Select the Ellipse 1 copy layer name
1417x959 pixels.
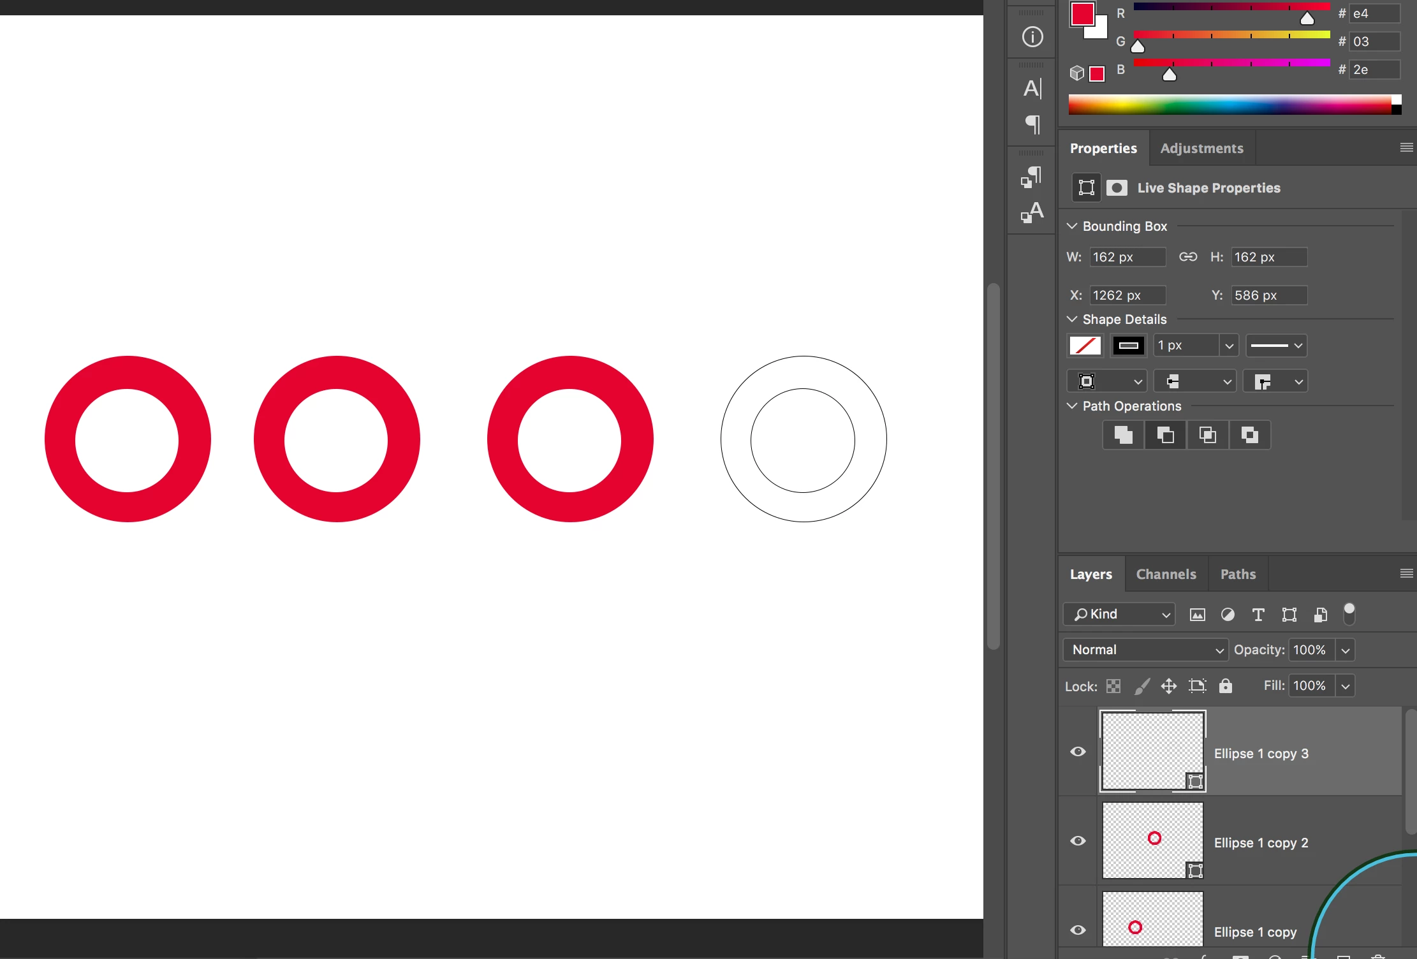pyautogui.click(x=1255, y=932)
